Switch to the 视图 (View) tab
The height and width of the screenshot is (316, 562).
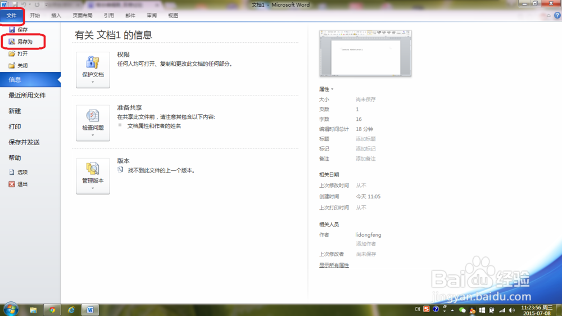[173, 15]
